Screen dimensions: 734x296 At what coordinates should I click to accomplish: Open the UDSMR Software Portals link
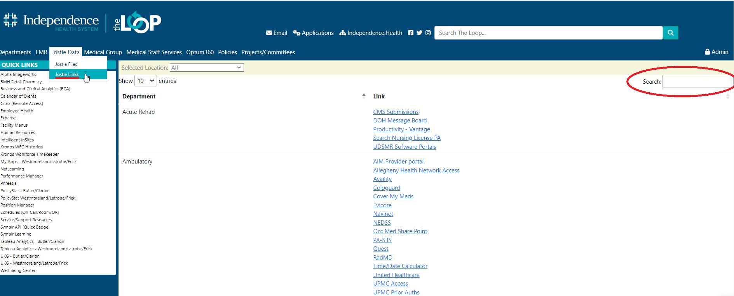pyautogui.click(x=404, y=147)
